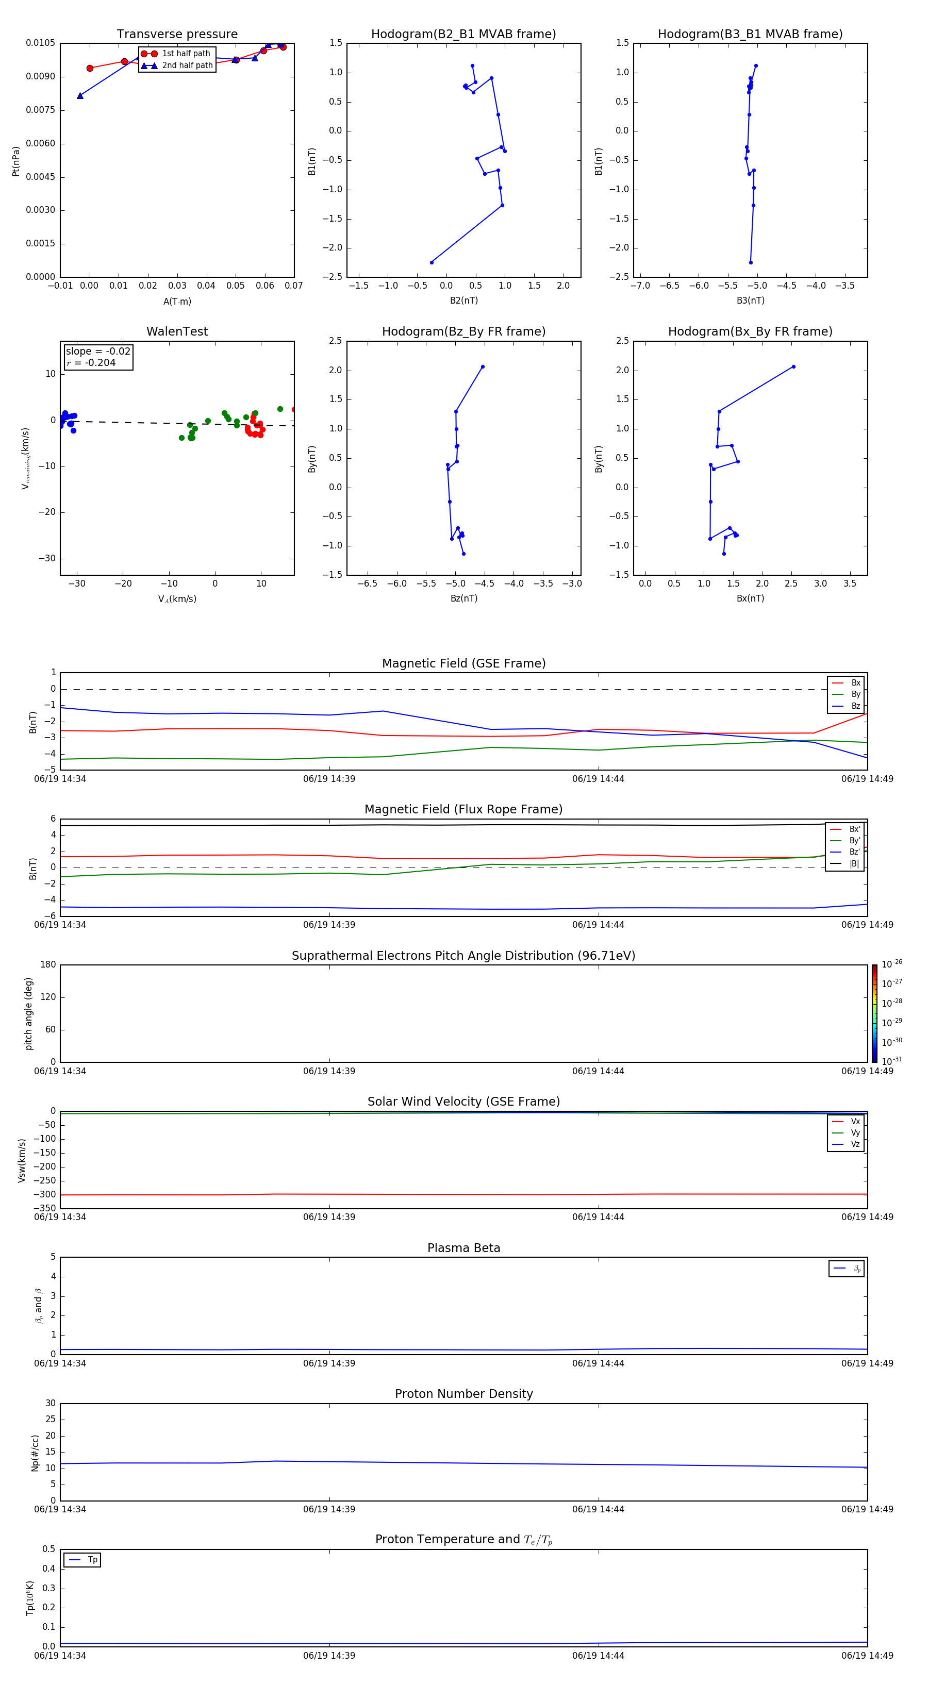Click the pitch angle flux colorbar
The image size is (928, 1701).
tap(874, 1013)
